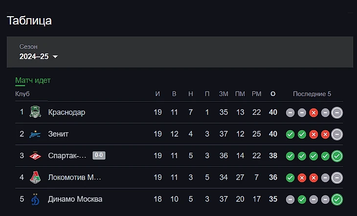Click Lokomotiv's latest grey draw icon

click(337, 178)
